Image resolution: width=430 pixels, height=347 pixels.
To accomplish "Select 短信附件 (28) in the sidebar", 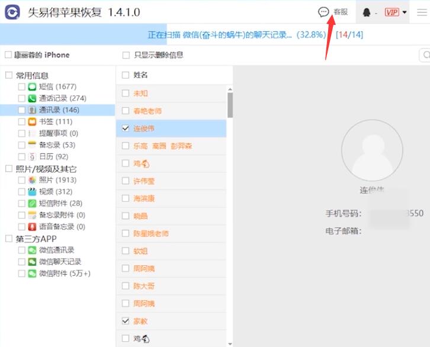I will 60,203.
